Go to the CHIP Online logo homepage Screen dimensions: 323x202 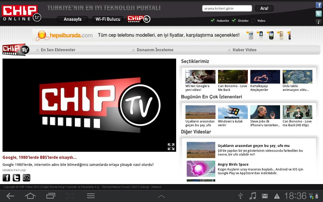(x=21, y=13)
